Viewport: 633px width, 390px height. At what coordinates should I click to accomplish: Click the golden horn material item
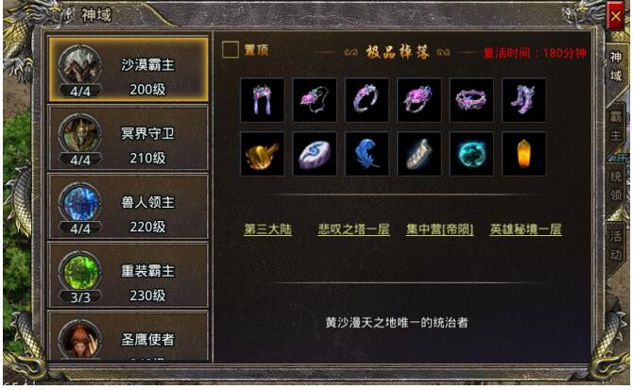click(x=262, y=154)
